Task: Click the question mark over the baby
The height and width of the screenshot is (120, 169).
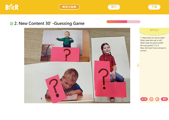Action: pos(67,54)
